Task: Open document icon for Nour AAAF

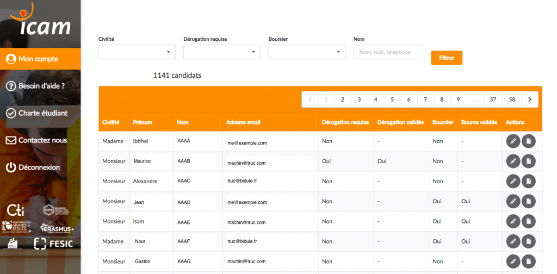Action: (528, 241)
